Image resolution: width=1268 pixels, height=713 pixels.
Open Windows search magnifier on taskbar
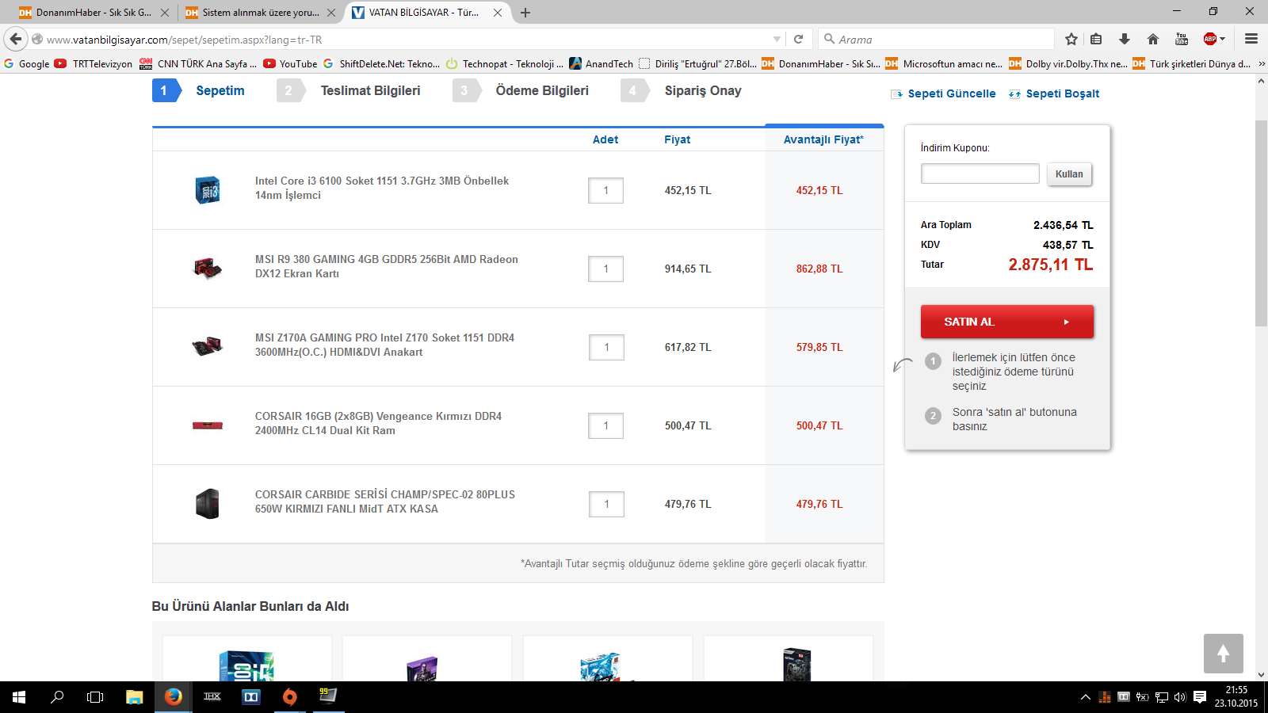(57, 697)
